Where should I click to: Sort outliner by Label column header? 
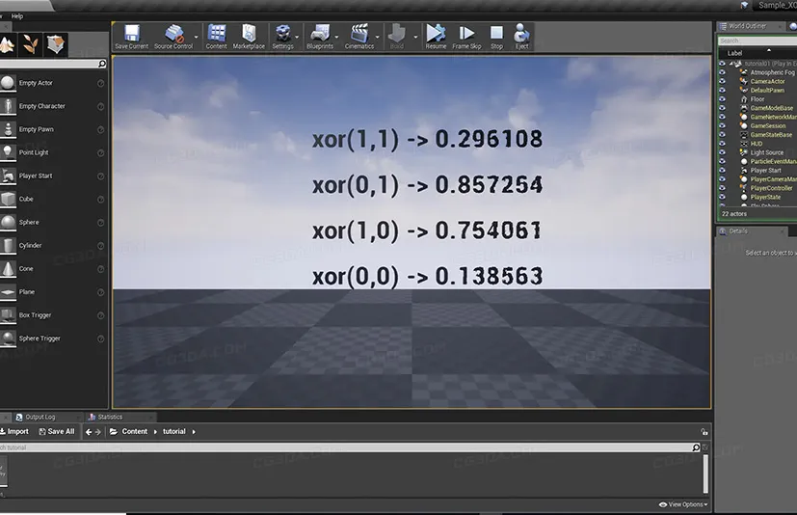(x=734, y=53)
